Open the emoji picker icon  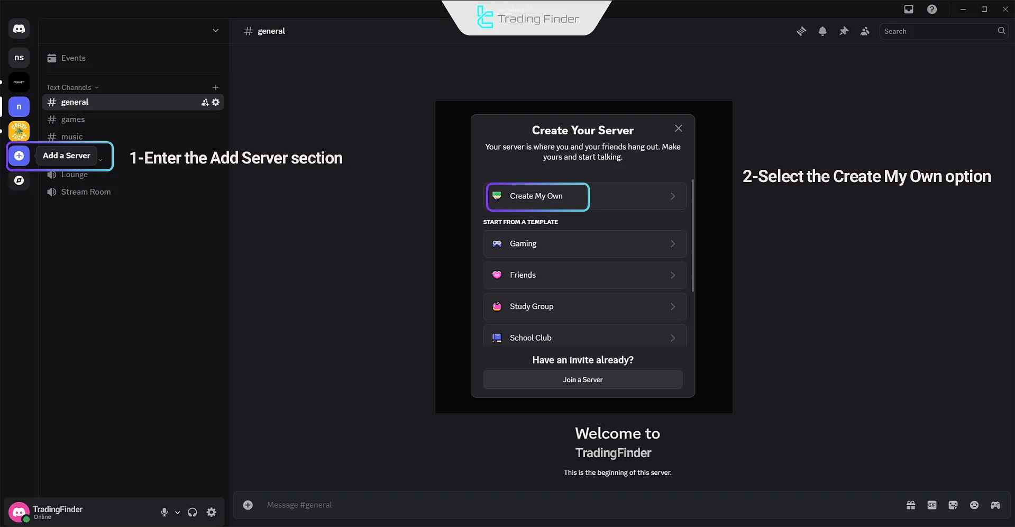coord(974,505)
